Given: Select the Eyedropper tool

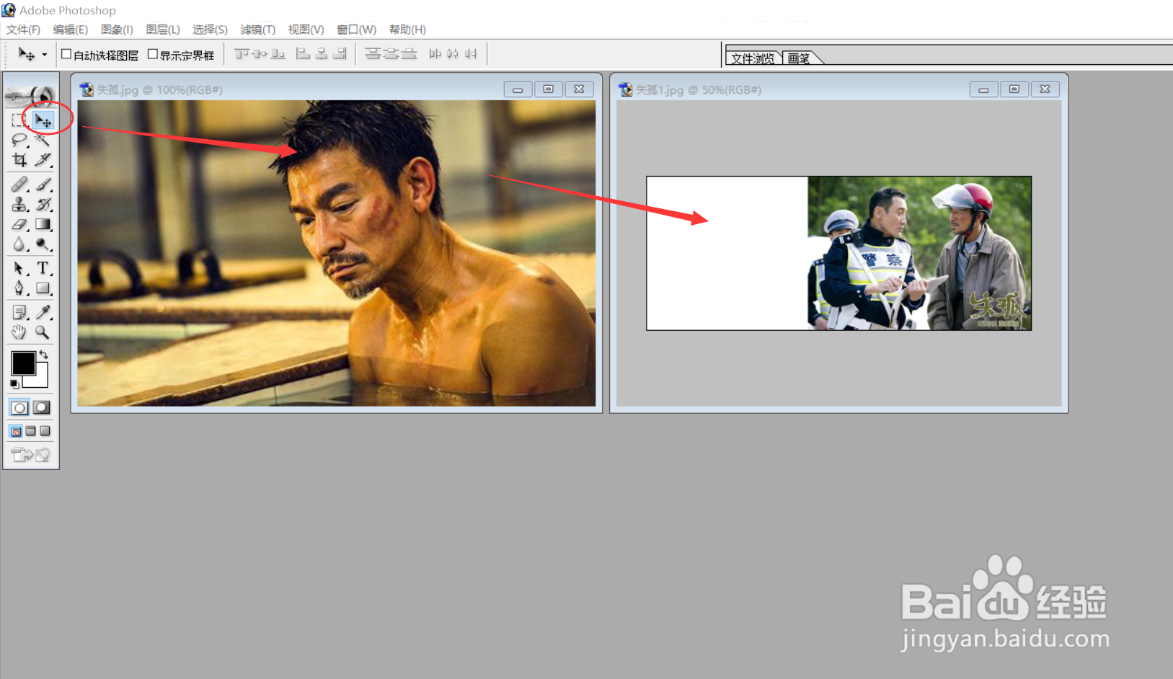Looking at the screenshot, I should click(43, 312).
